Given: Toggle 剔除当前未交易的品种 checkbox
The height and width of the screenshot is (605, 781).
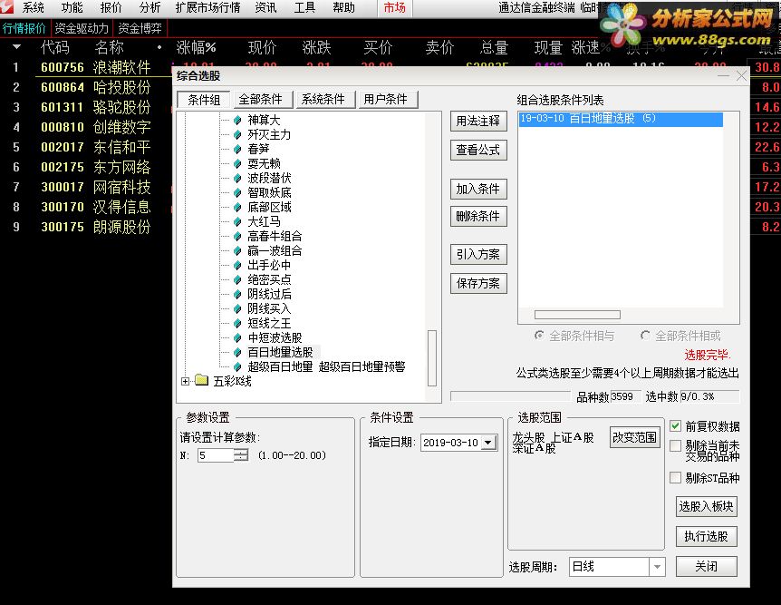Looking at the screenshot, I should tap(675, 446).
